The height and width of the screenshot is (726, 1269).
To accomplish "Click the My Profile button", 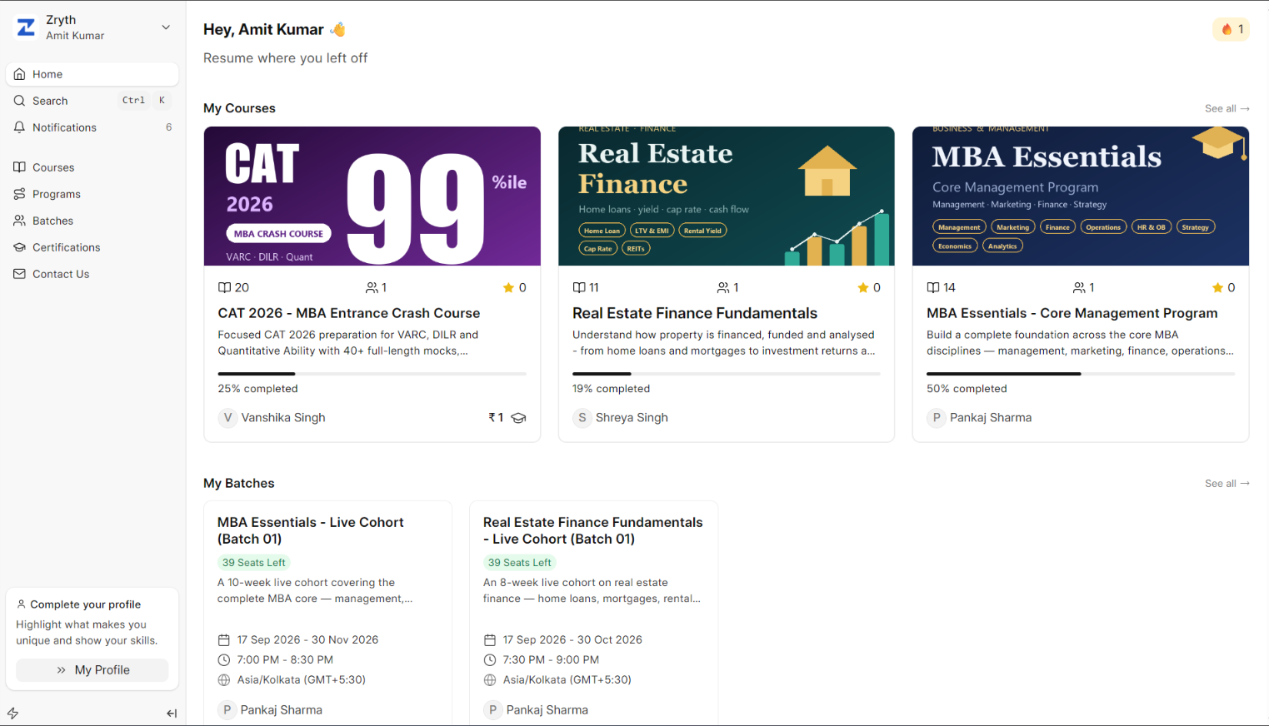I will 92,670.
